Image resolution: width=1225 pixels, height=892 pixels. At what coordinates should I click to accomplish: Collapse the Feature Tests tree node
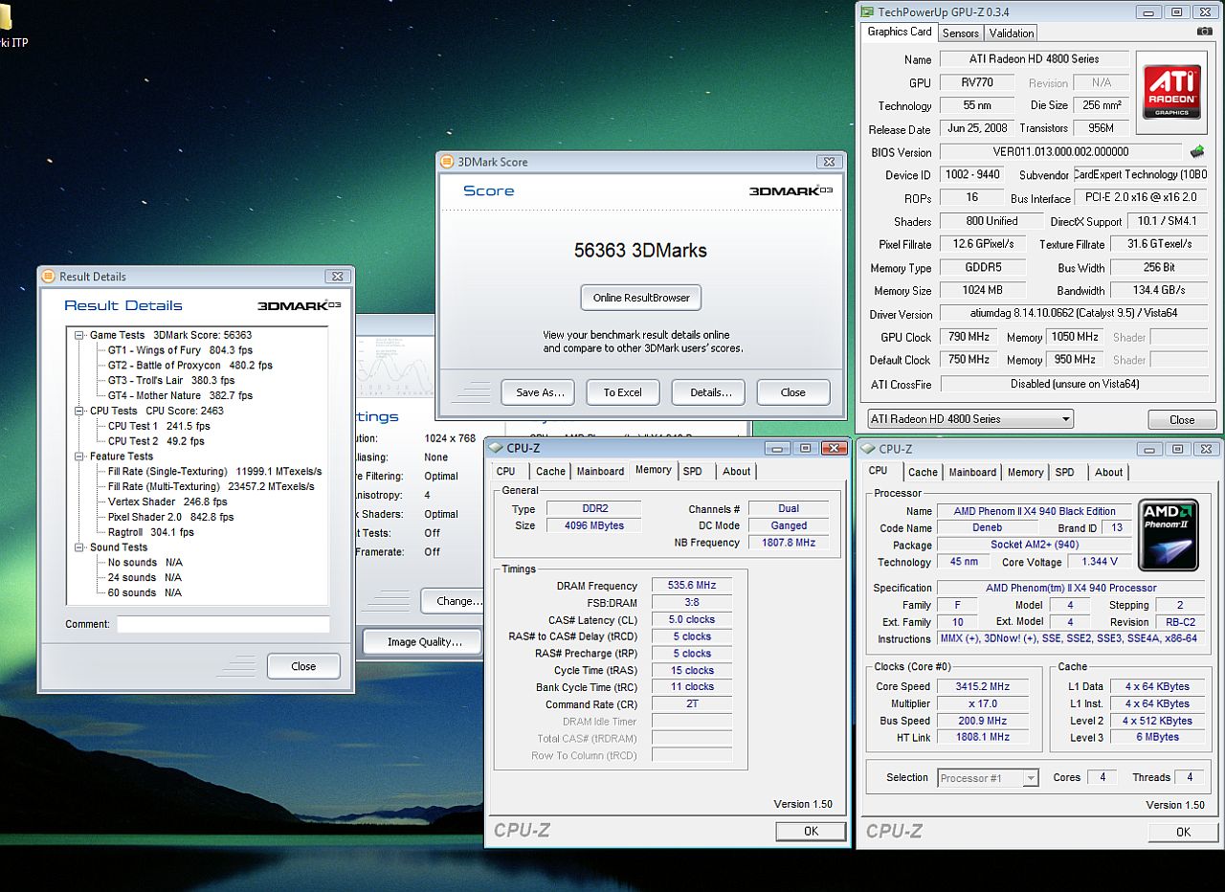point(79,457)
